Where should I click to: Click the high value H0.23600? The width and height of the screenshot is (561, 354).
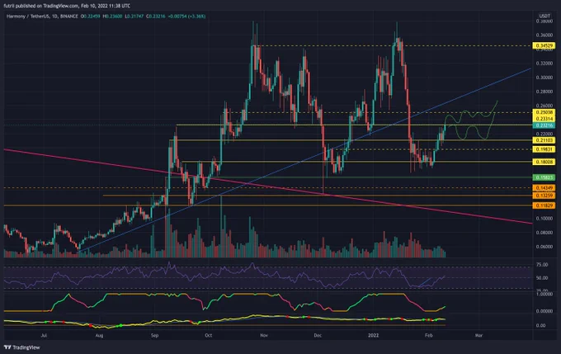(113, 17)
